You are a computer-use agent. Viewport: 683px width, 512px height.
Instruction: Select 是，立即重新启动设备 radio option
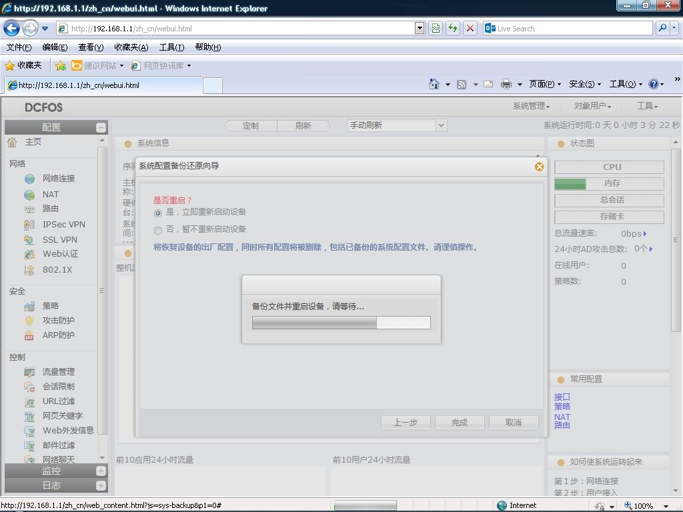(157, 213)
